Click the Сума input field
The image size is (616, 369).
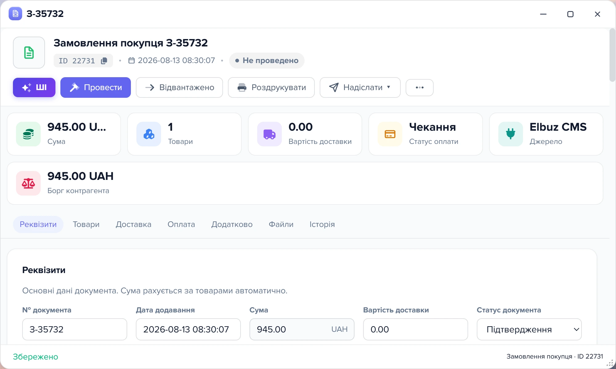[x=302, y=329]
